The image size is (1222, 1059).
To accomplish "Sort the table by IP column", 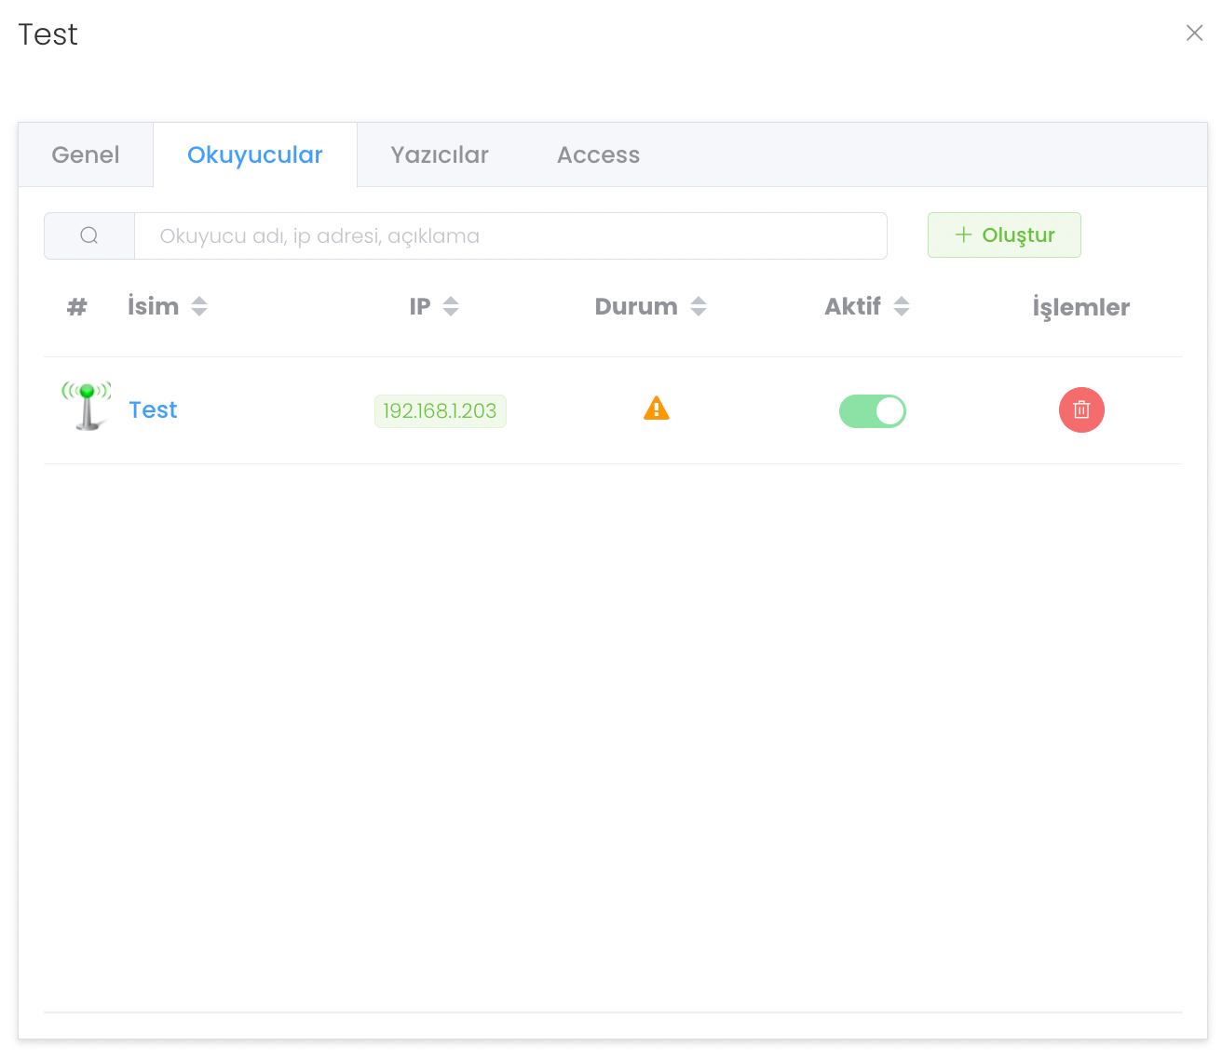I will click(451, 306).
